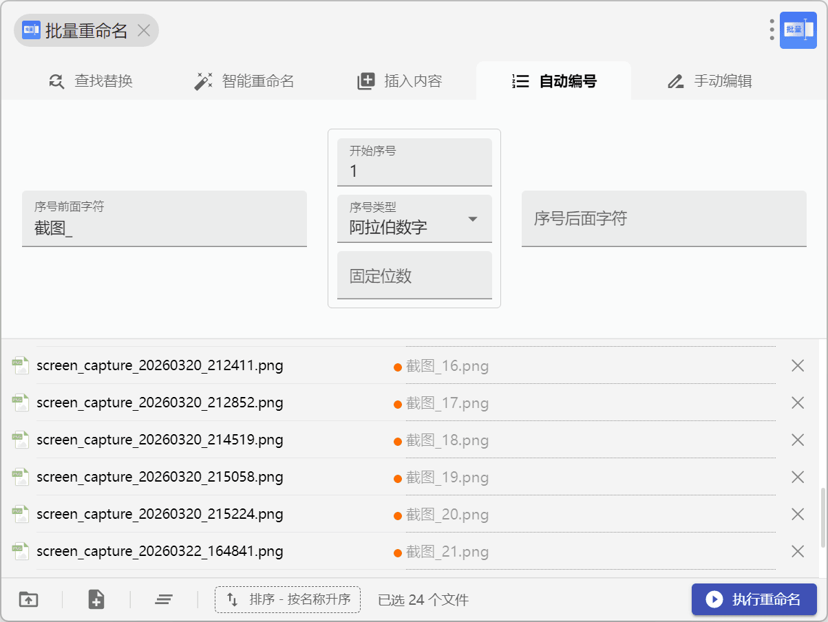Click the blue batch logo icon top-right
The height and width of the screenshot is (622, 828).
tap(798, 30)
